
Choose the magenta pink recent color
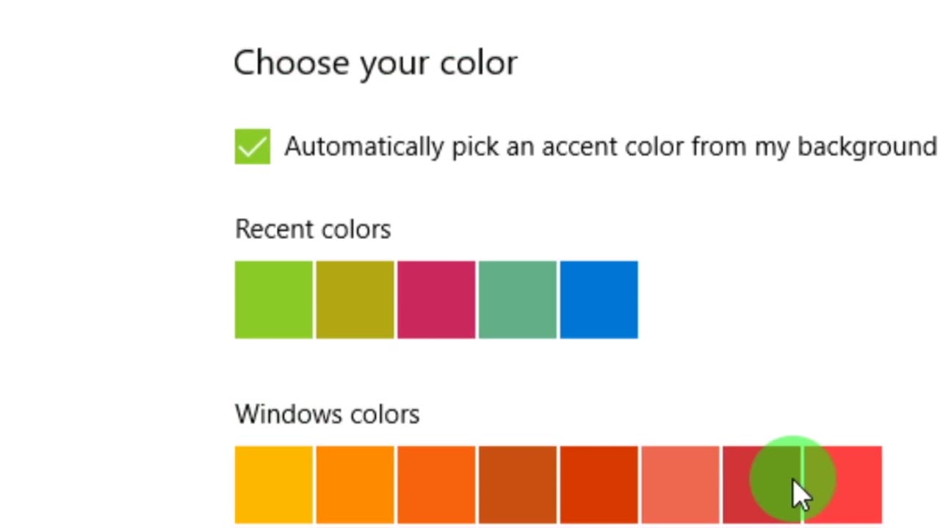coord(436,300)
